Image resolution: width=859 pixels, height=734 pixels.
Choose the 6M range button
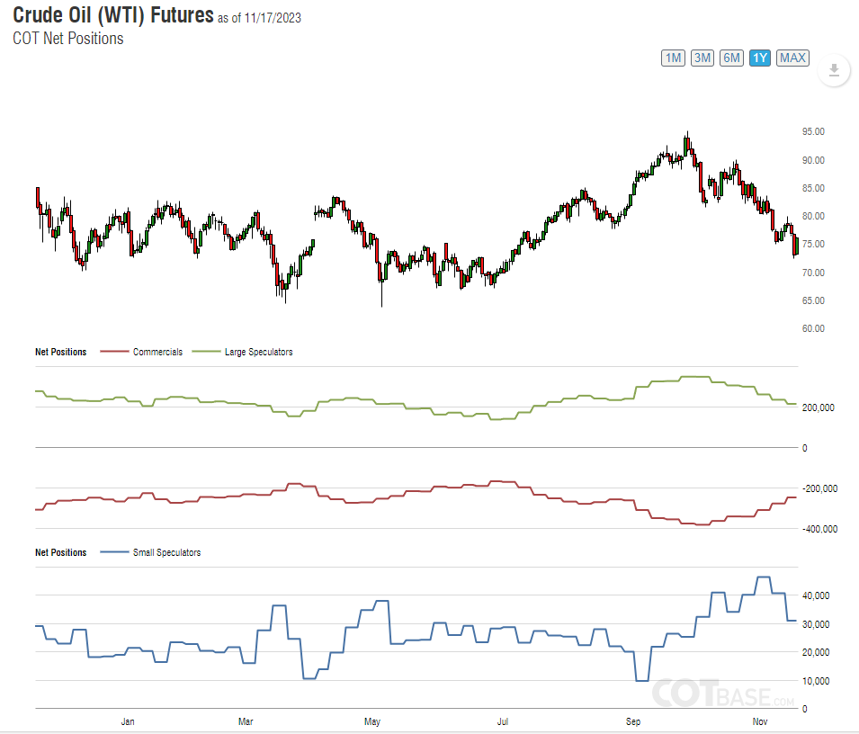pyautogui.click(x=731, y=58)
